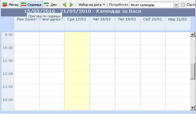Click the scrollbar down arrow
Screen dimensions: 196x114
click(x=193, y=107)
